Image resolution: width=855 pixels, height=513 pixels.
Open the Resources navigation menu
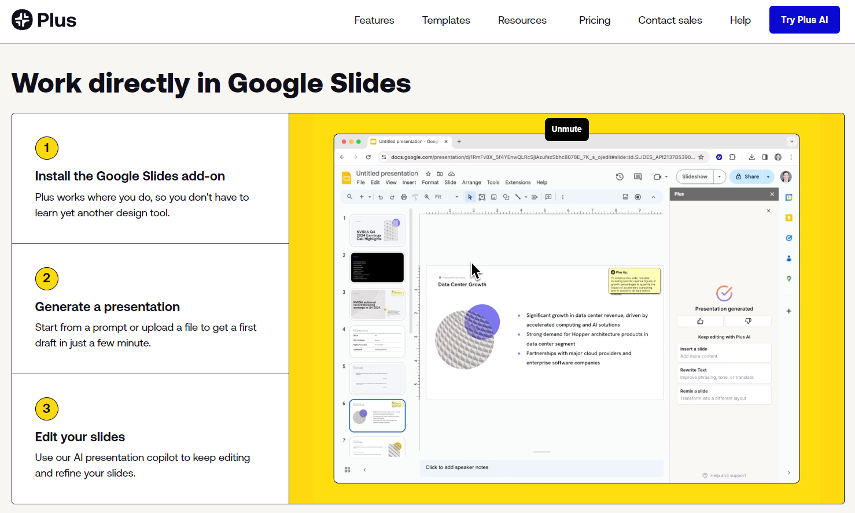pyautogui.click(x=522, y=20)
